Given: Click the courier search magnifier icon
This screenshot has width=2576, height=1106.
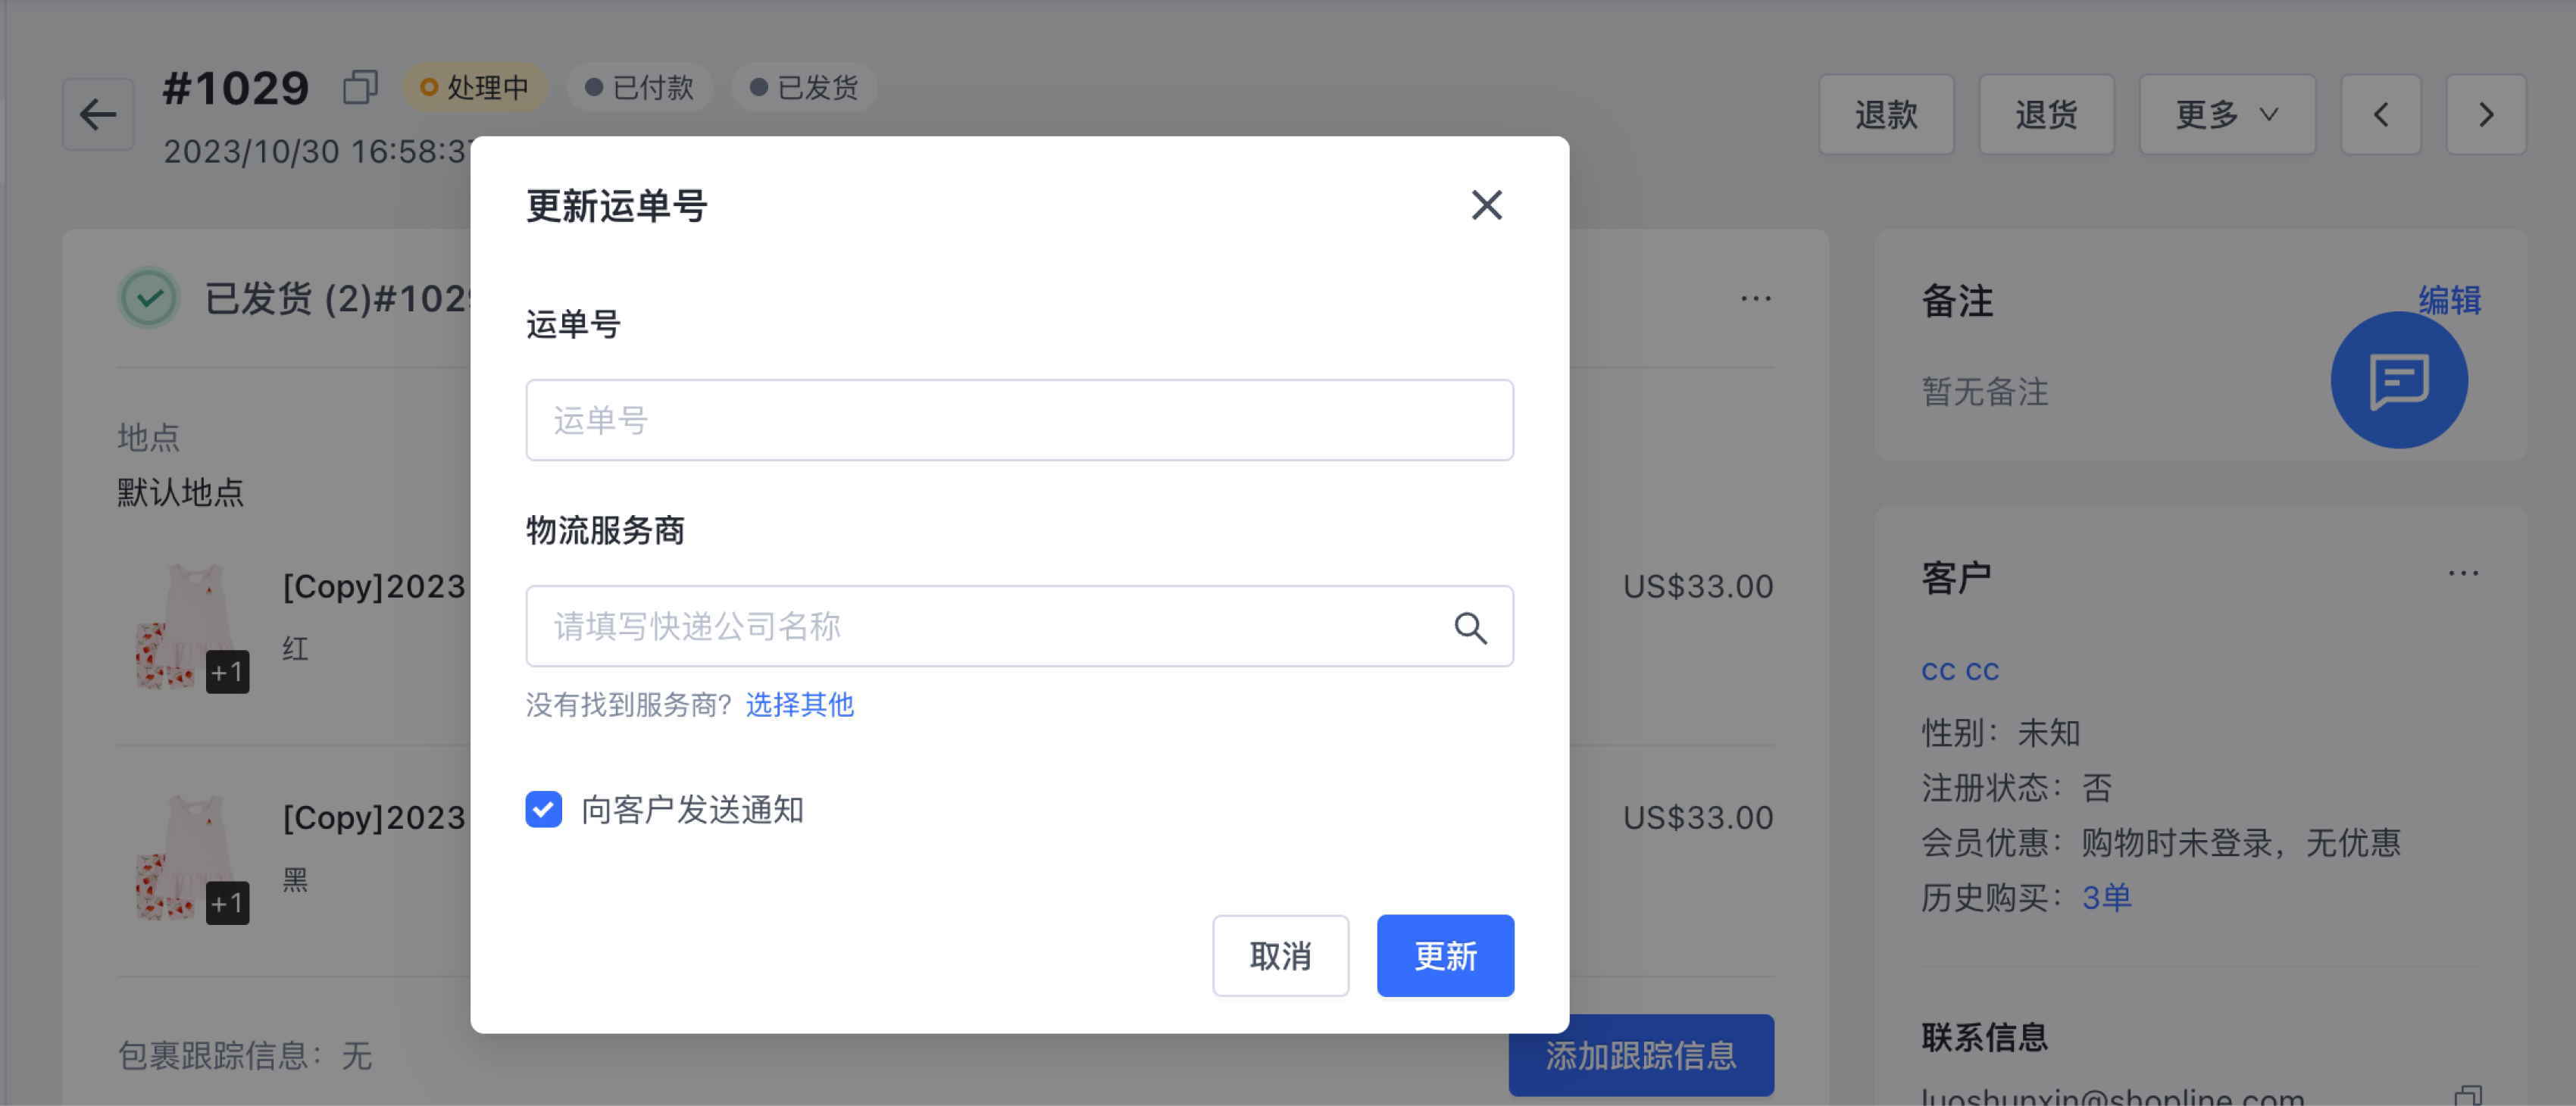Looking at the screenshot, I should (1469, 627).
